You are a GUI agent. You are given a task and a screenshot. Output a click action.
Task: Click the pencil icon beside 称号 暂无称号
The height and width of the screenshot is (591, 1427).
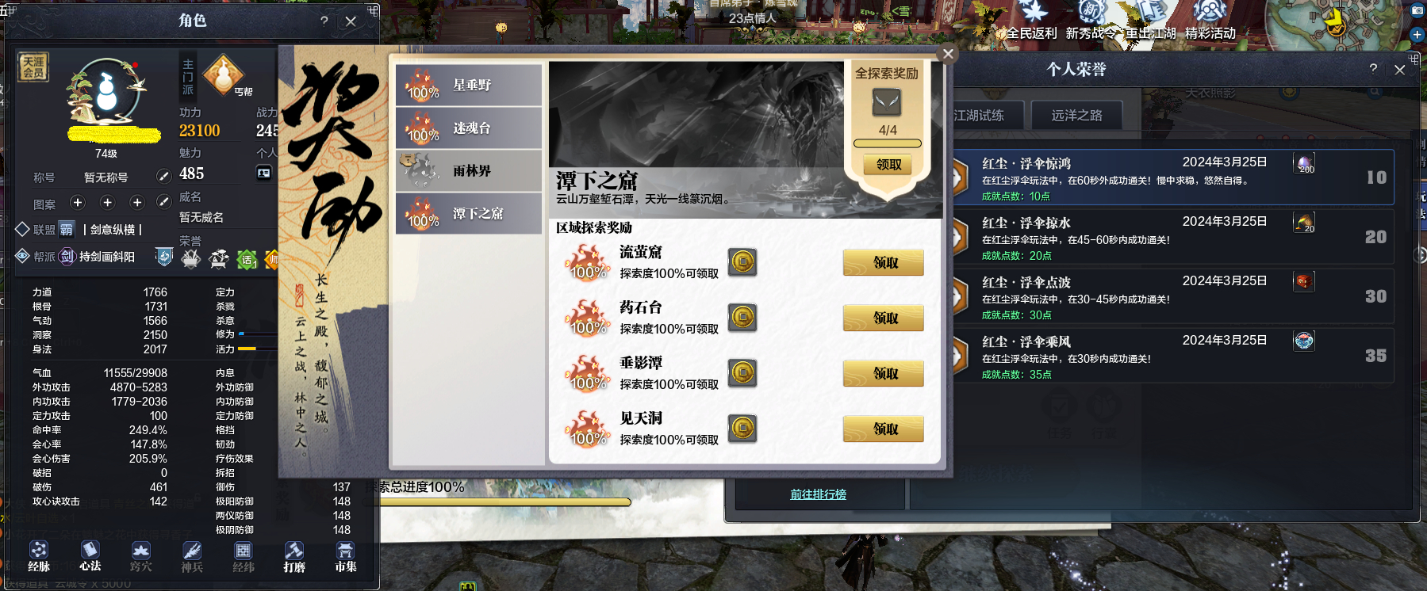163,176
